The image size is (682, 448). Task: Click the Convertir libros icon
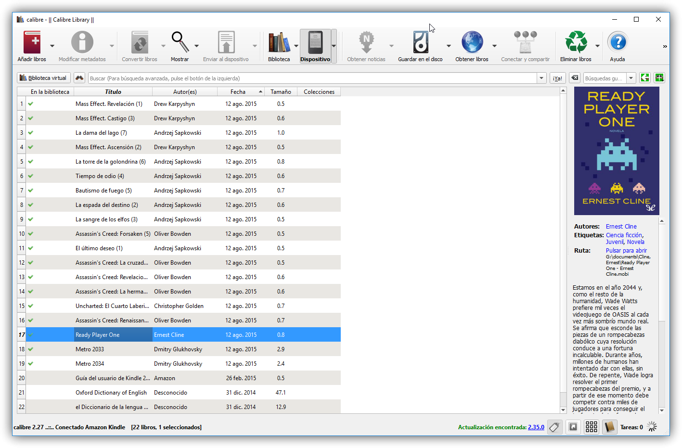[x=140, y=42]
